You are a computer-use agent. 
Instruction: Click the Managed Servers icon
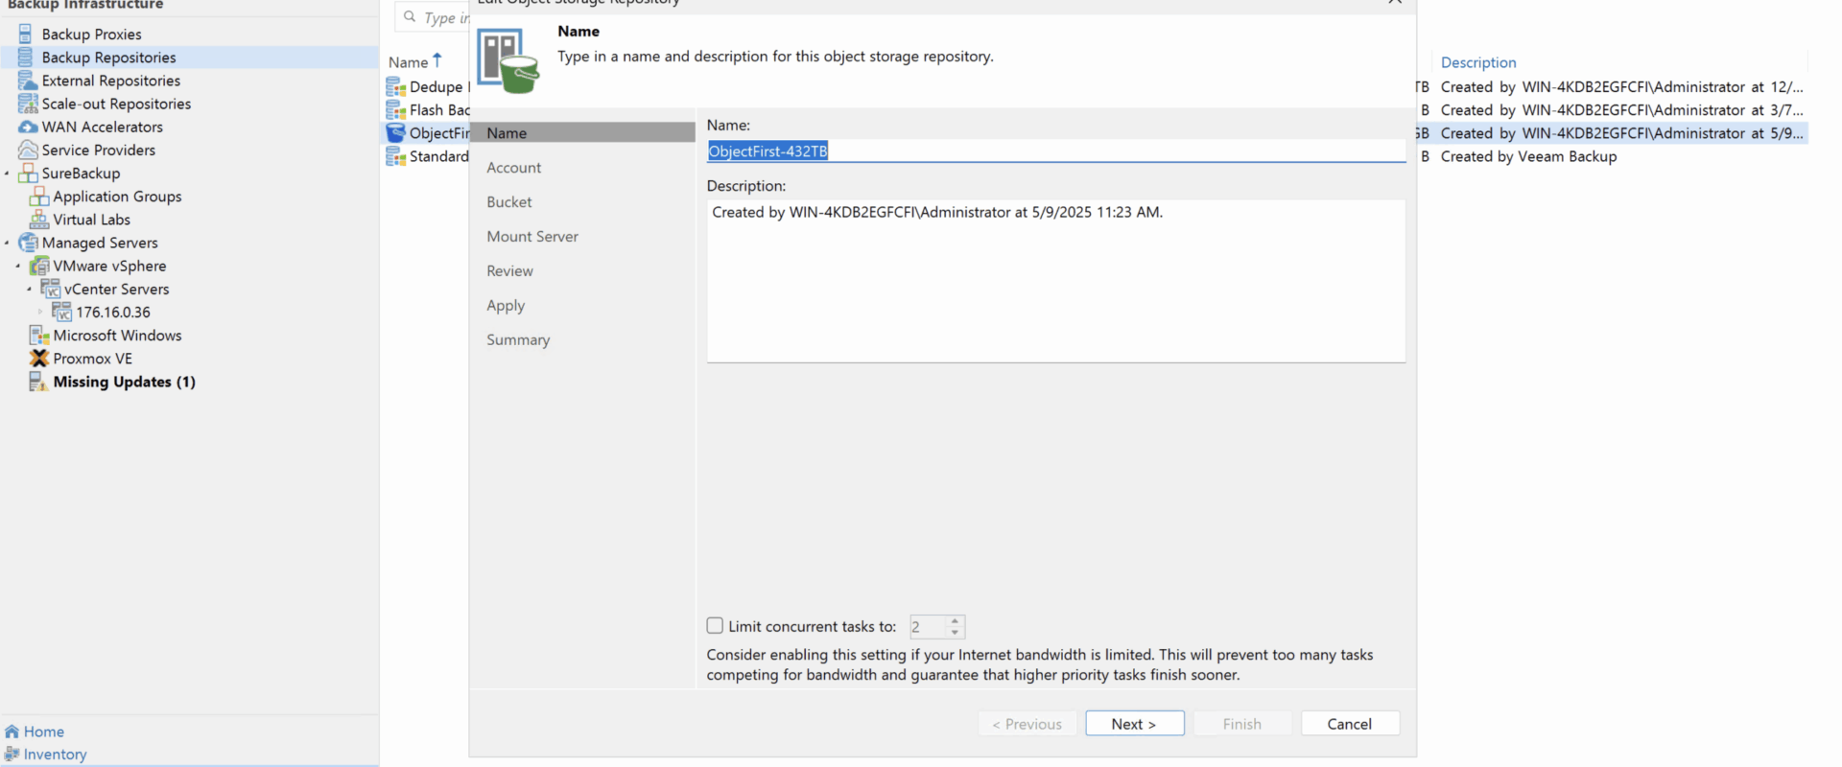28,243
